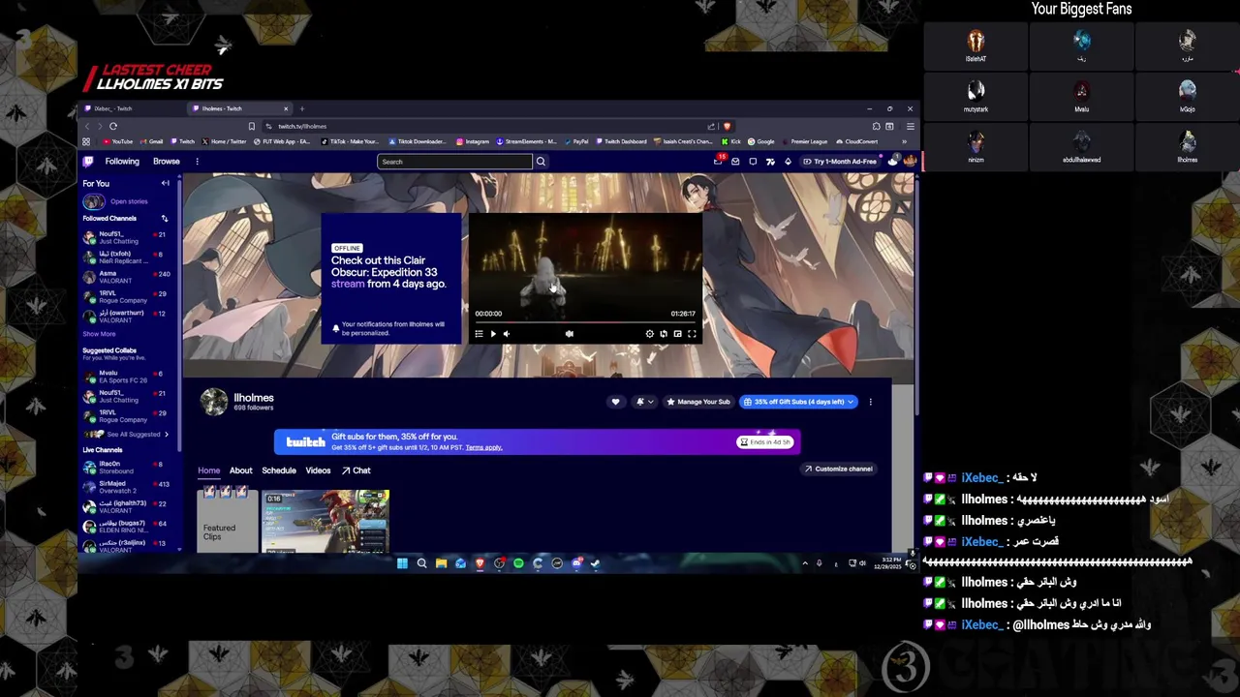1240x697 pixels.
Task: Open Windows Start menu
Action: (402, 563)
